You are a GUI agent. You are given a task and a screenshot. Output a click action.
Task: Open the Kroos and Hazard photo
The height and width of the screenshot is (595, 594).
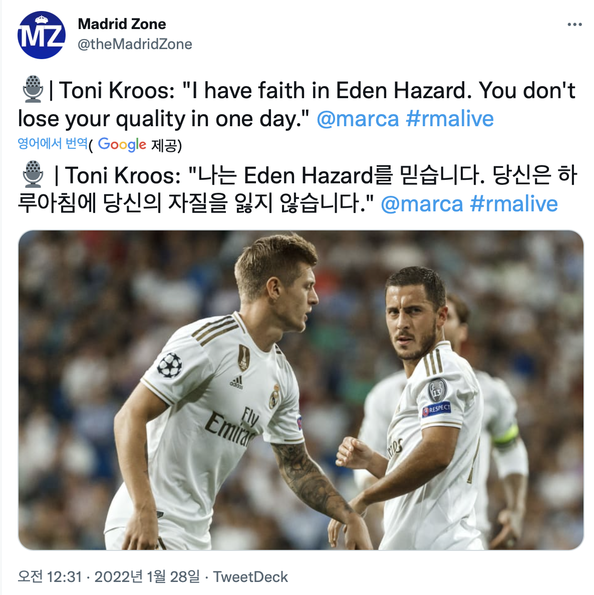[x=301, y=390]
